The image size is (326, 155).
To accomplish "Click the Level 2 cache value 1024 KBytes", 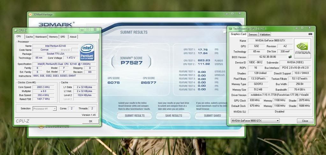I will [x=84, y=95].
